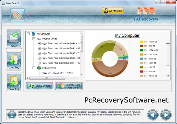Click the D:\ brown legend color swatch
The height and width of the screenshot is (124, 177).
click(x=142, y=46)
